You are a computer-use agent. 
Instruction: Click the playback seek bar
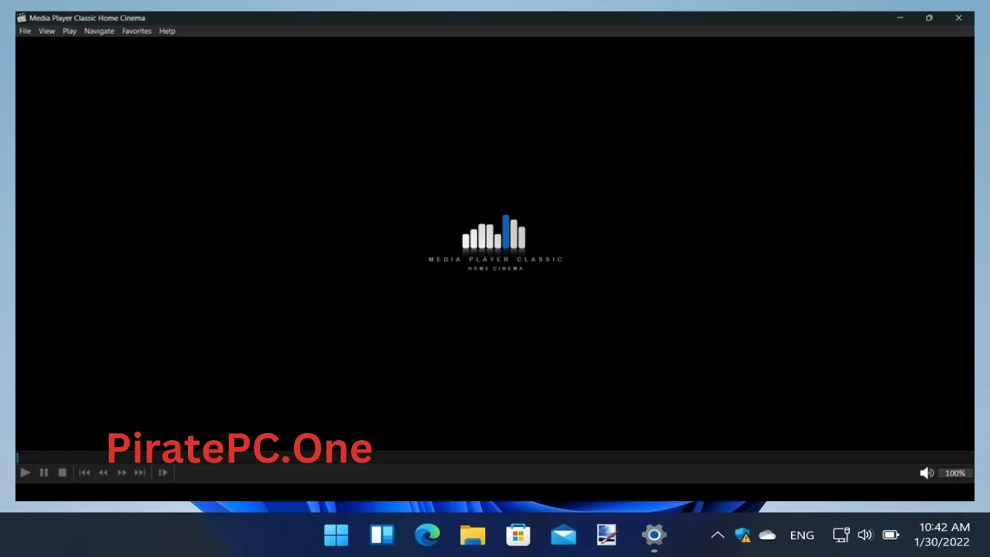495,457
